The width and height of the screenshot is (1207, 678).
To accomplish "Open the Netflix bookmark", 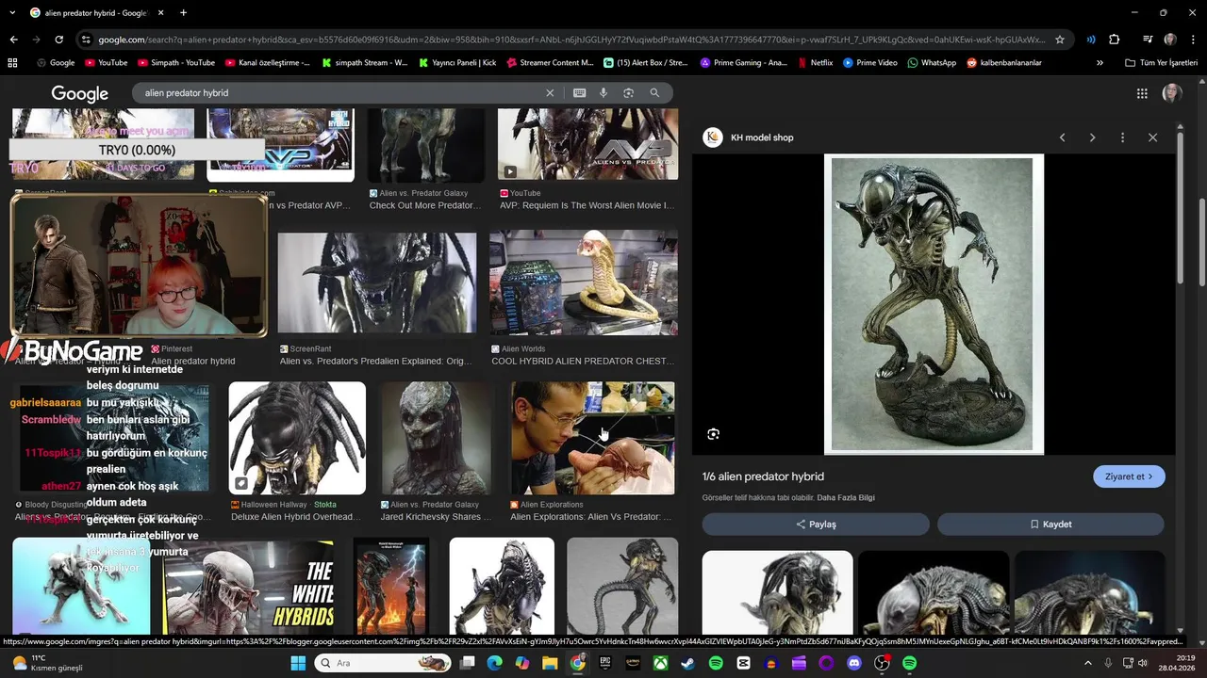I will tap(815, 63).
